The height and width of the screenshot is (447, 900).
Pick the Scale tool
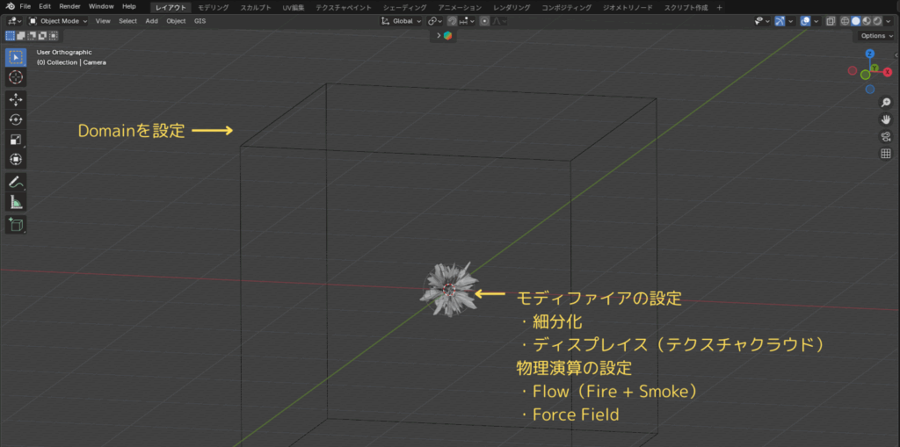pyautogui.click(x=16, y=140)
